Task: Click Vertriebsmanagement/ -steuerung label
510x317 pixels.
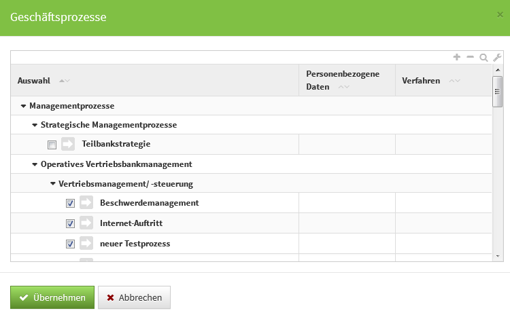Action: (126, 184)
